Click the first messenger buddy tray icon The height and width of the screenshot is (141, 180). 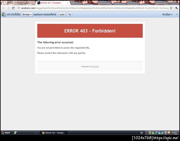153,133
